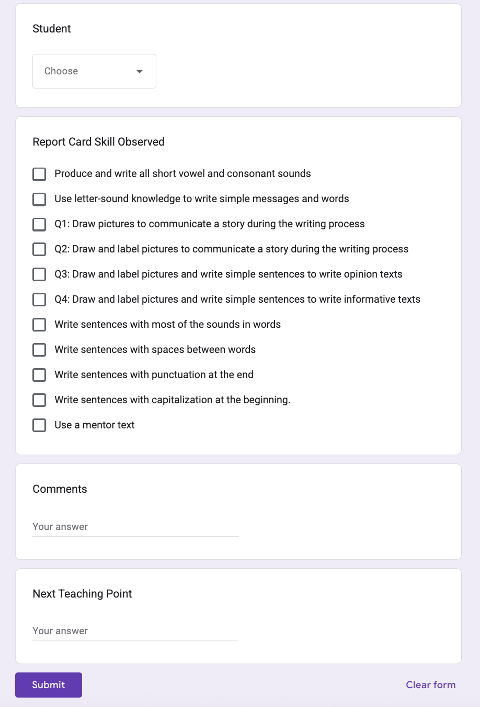480x707 pixels.
Task: Click the Clear form link
Action: click(x=430, y=685)
